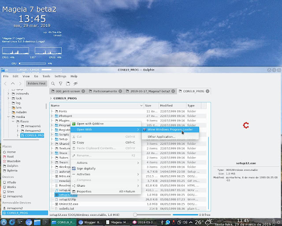Click the taskbar clock
This screenshot has height=226, width=282.
coord(243,222)
